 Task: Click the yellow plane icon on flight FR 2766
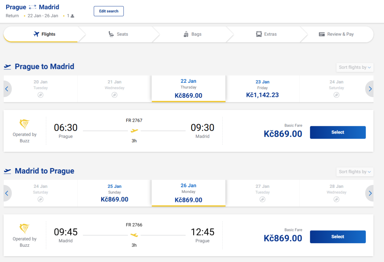coord(134,235)
